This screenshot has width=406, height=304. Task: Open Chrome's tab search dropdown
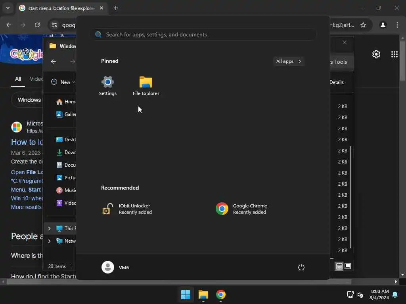point(8,8)
